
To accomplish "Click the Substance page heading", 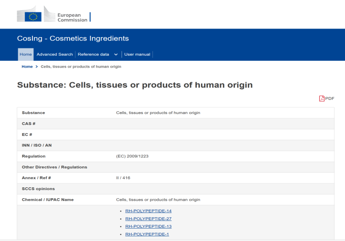I will click(135, 85).
